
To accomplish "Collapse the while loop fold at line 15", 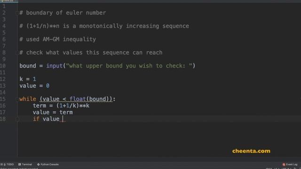I will click(x=17, y=99).
